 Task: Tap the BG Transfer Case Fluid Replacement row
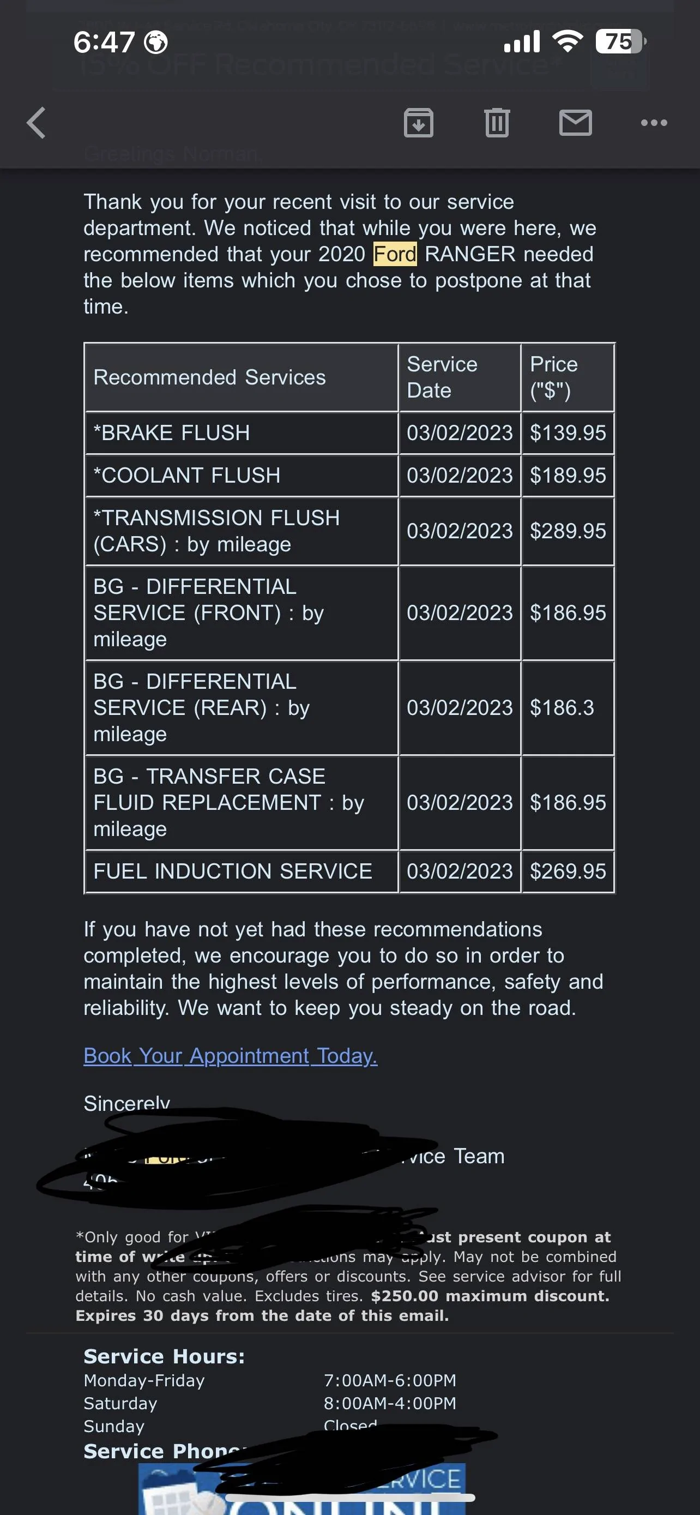coord(349,803)
